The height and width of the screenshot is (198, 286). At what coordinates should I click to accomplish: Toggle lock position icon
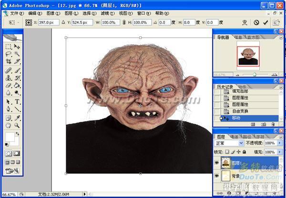pyautogui.click(x=239, y=152)
